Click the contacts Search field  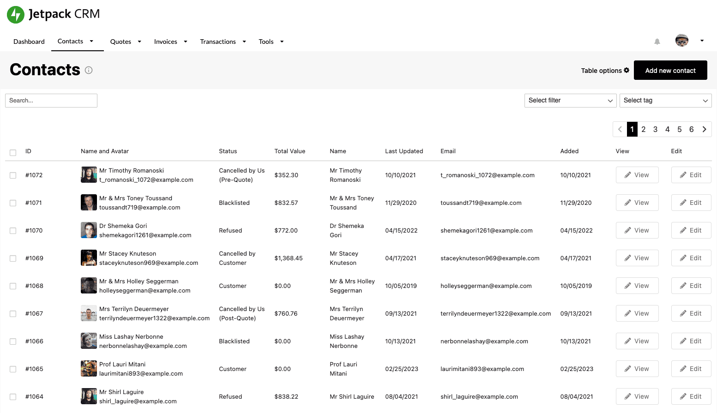(x=51, y=101)
